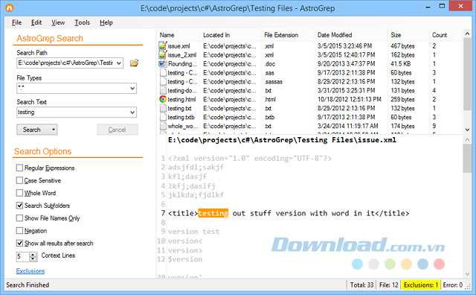Click the file icon of whole_wo... row

[x=163, y=126]
